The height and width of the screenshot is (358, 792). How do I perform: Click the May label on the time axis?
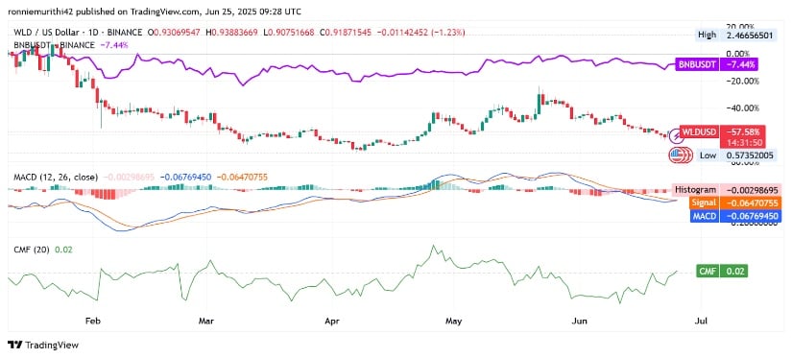click(x=454, y=321)
